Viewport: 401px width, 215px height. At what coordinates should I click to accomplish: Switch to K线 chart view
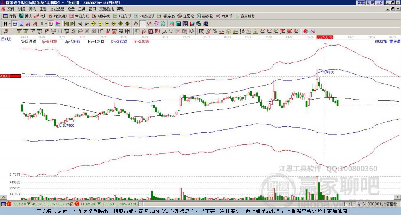coord(40,16)
